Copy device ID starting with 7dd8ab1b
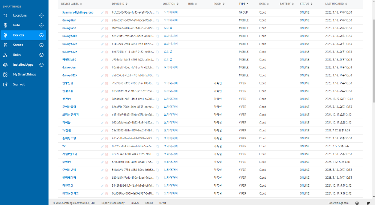 pos(157,99)
